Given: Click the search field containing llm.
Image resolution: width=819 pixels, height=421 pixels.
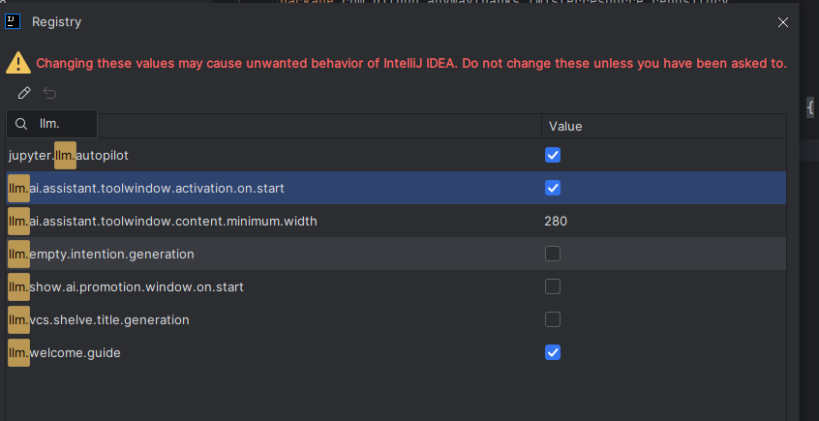Looking at the screenshot, I should click(x=51, y=124).
